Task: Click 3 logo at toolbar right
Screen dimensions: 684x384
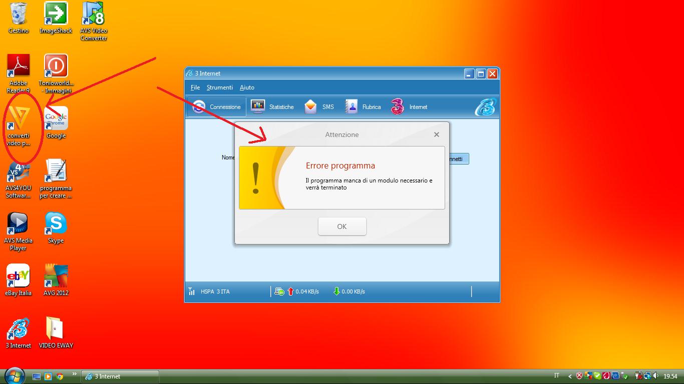Action: pos(485,107)
